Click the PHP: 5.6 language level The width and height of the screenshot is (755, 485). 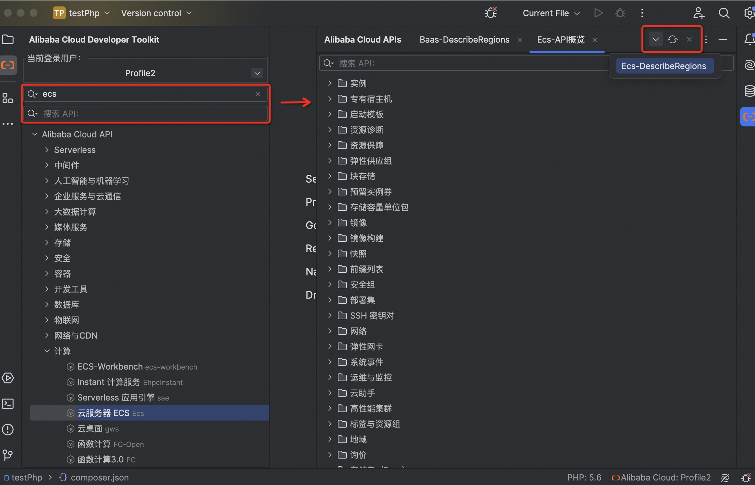click(x=584, y=477)
